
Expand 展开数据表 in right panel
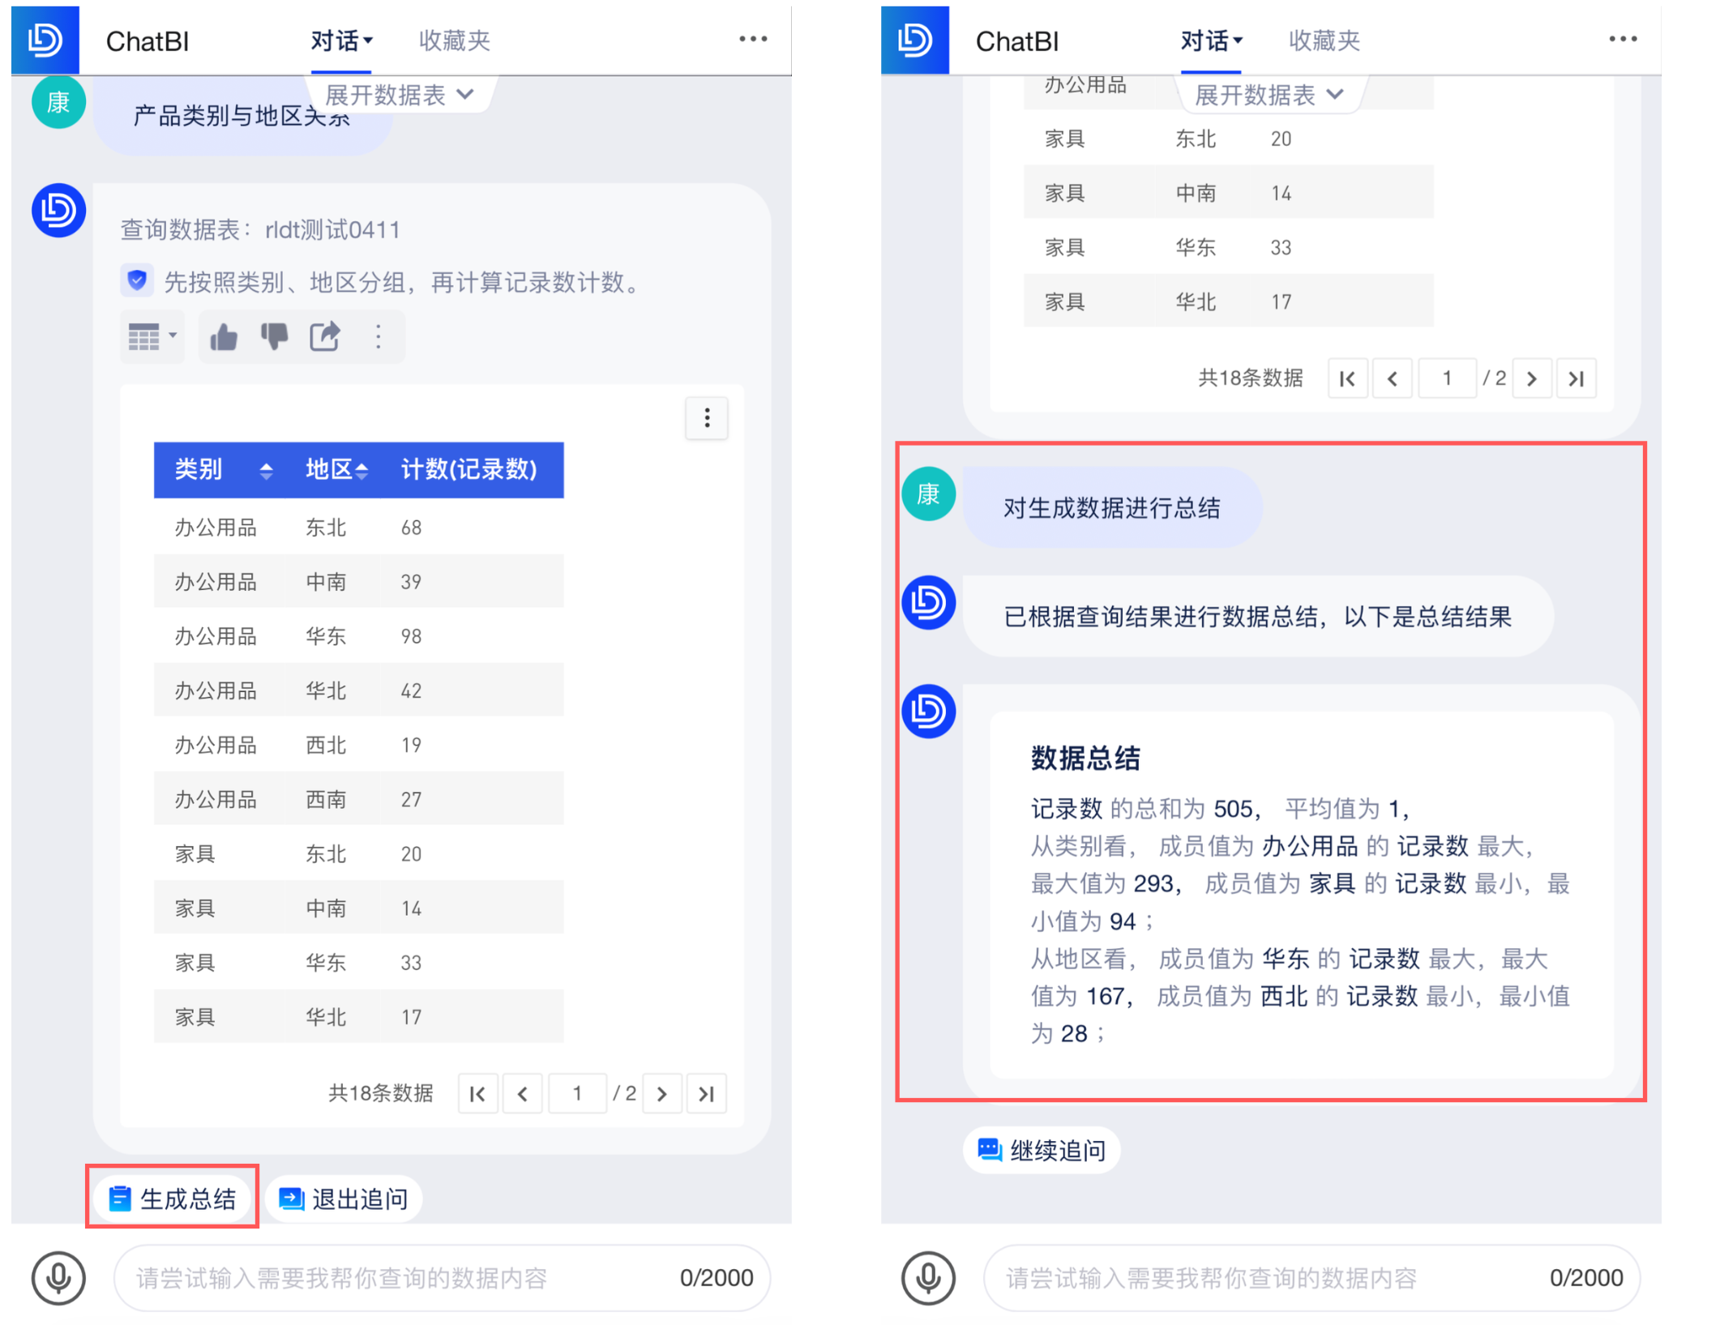coord(1269,95)
